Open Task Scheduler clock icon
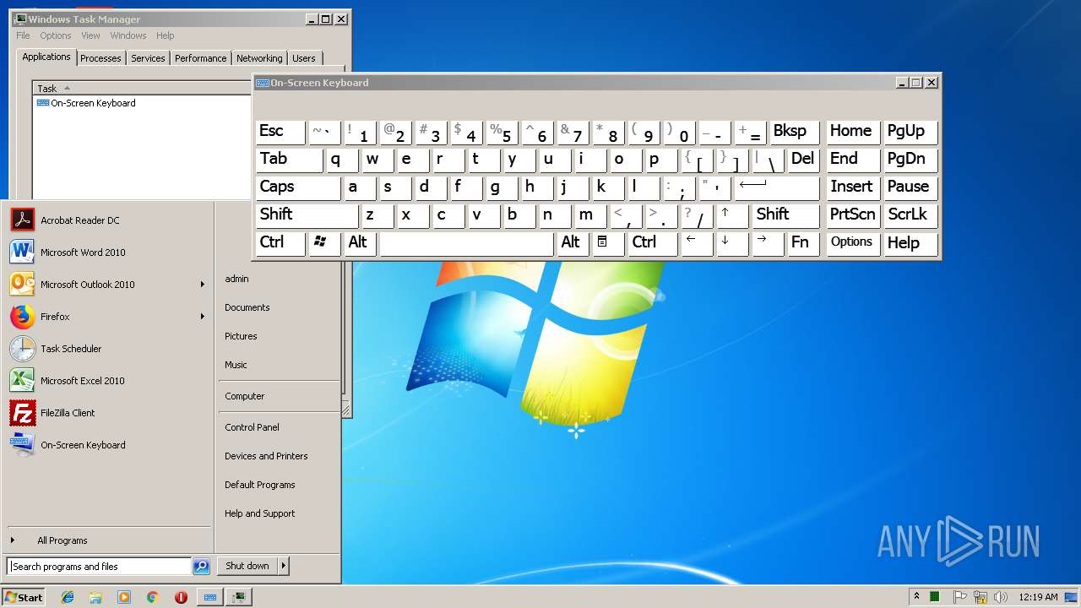This screenshot has height=608, width=1081. tap(22, 349)
